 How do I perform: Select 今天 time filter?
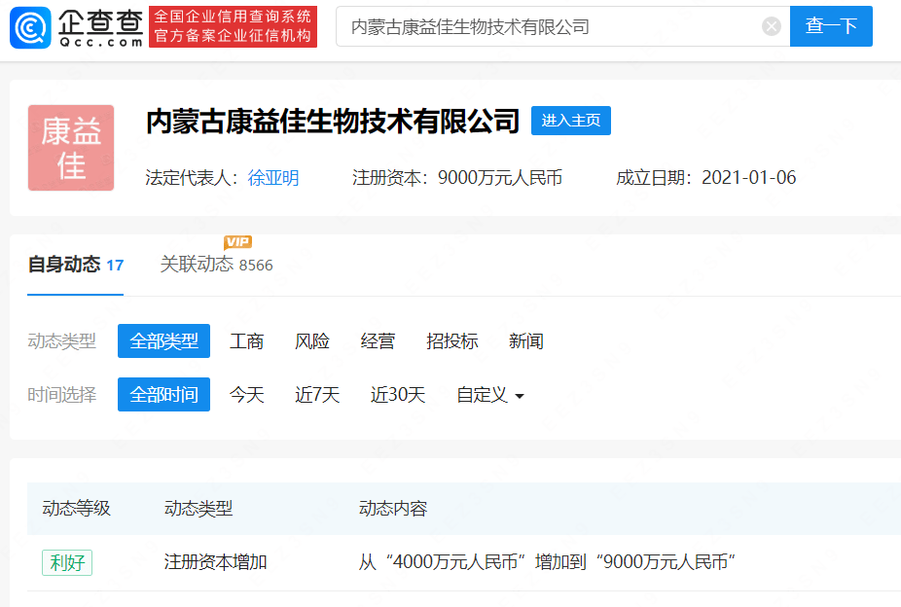click(246, 395)
